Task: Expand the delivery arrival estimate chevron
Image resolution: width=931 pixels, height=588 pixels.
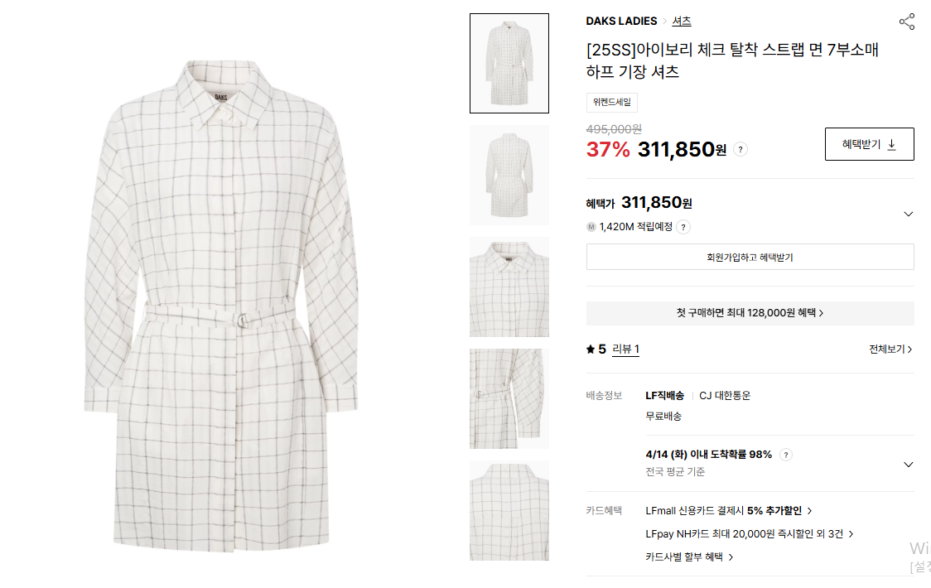Action: (x=908, y=465)
